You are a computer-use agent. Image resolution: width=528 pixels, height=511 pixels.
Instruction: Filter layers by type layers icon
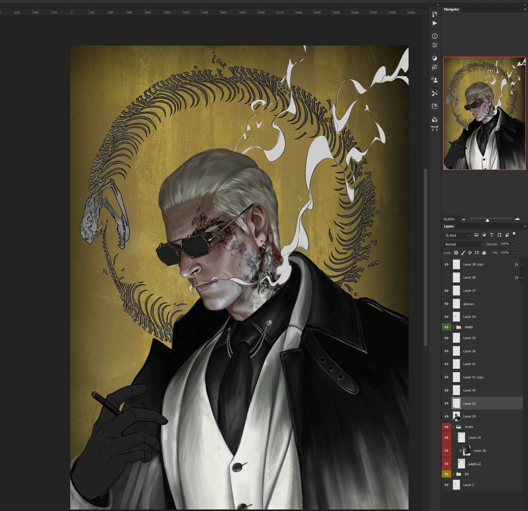(491, 235)
